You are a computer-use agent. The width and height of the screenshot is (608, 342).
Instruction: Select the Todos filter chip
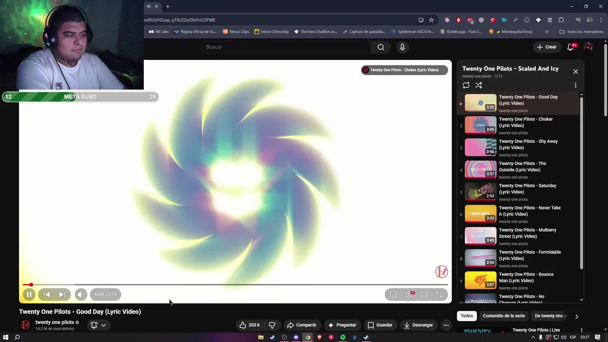coord(467,316)
